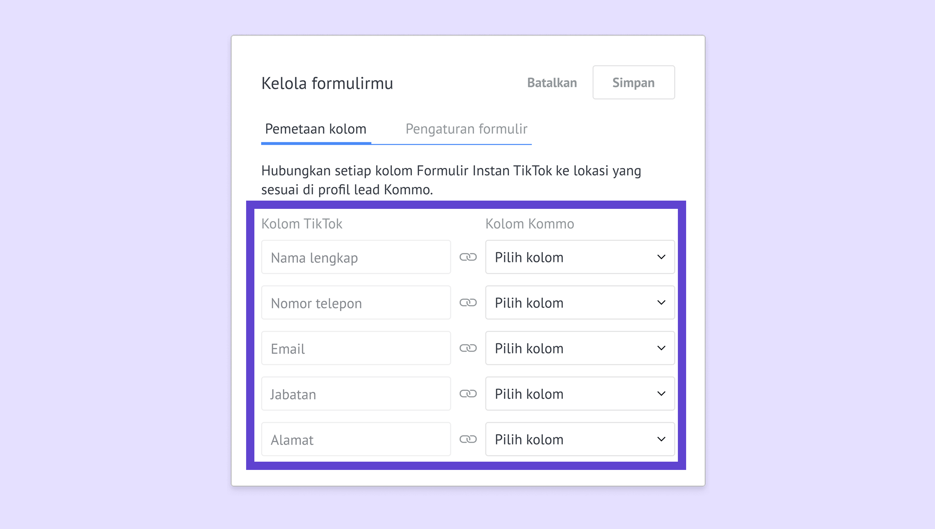Click the Jabatan TikTok field
This screenshot has height=529, width=935.
click(356, 394)
